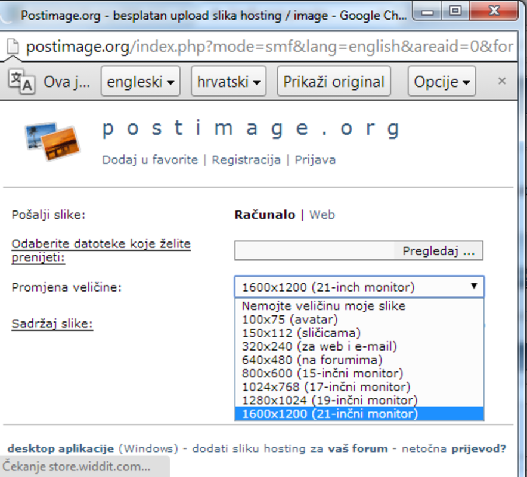Select the '100x75 (avatar)' option
The height and width of the screenshot is (477, 527).
pos(359,320)
